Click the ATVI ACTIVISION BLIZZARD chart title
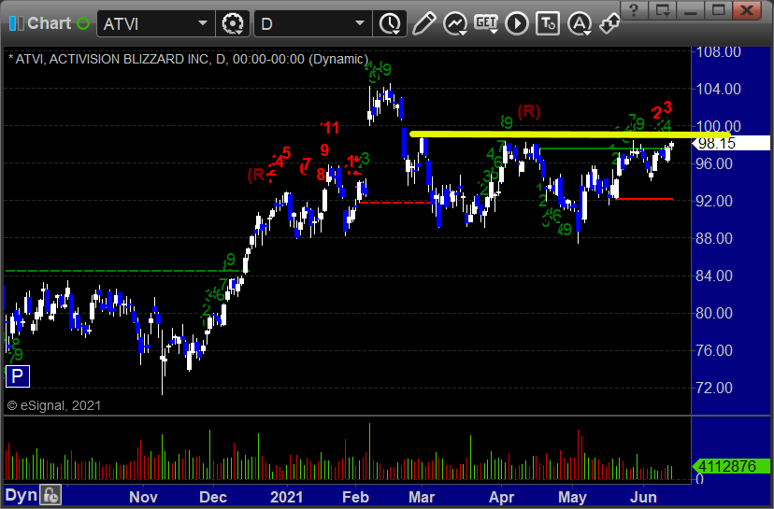Screen dimensions: 774x509 click(x=188, y=59)
